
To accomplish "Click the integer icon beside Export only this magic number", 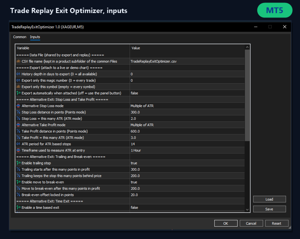I will [18, 80].
